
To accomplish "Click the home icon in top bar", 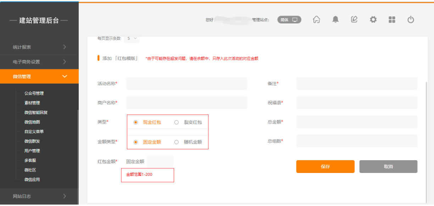I will [316, 20].
